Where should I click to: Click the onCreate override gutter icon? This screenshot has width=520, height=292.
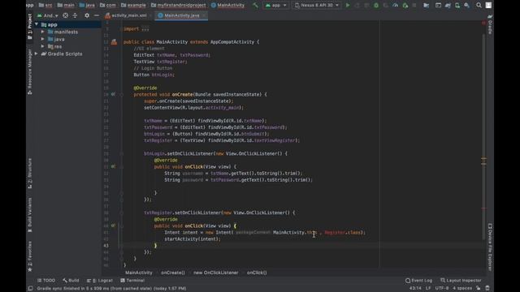point(113,94)
